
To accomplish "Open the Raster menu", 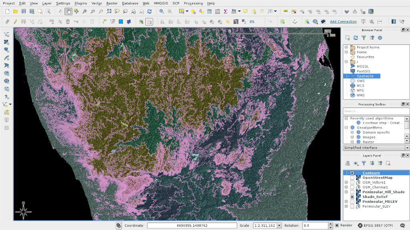I will (112, 3).
